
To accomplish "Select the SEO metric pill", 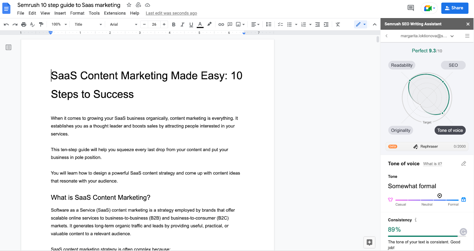I will tap(453, 65).
